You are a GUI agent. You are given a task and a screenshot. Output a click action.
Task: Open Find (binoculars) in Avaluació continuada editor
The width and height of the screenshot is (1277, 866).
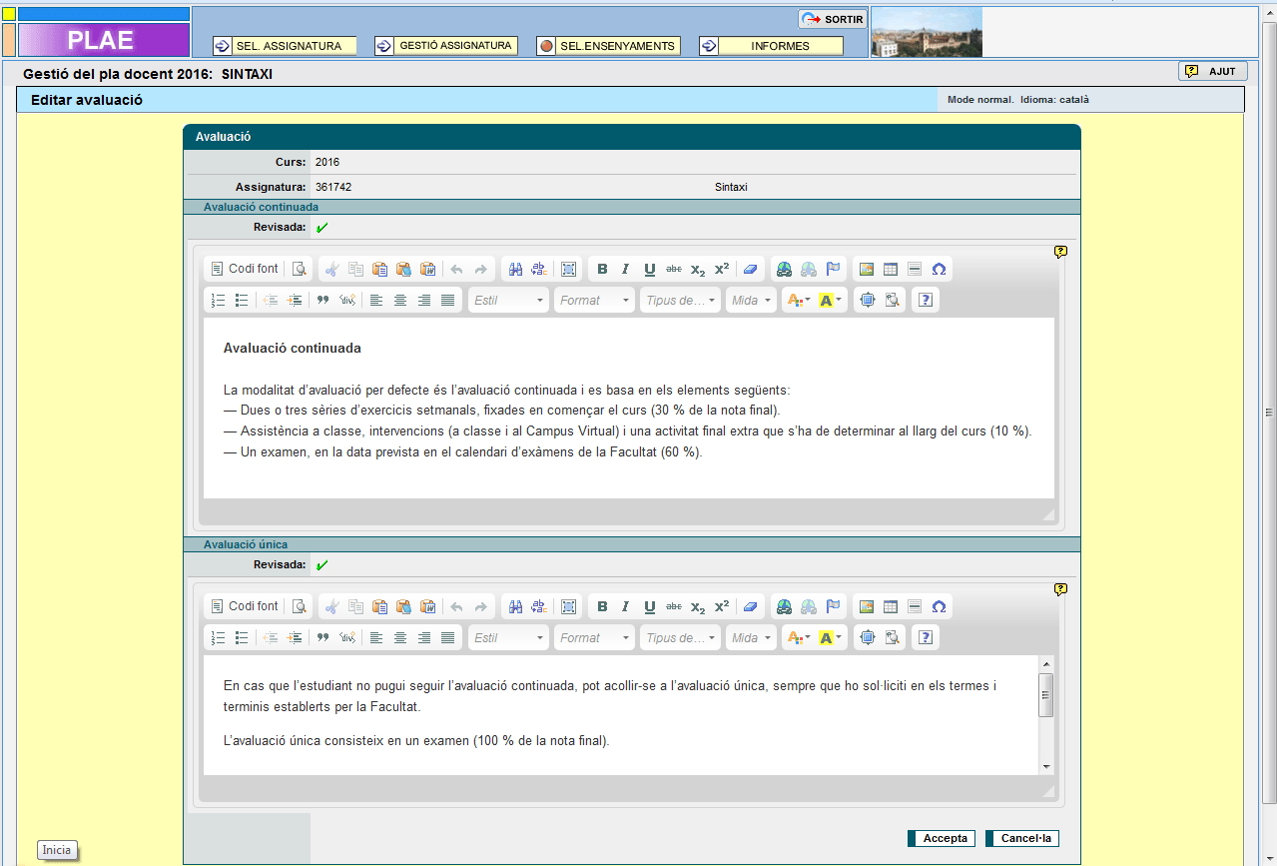(515, 269)
